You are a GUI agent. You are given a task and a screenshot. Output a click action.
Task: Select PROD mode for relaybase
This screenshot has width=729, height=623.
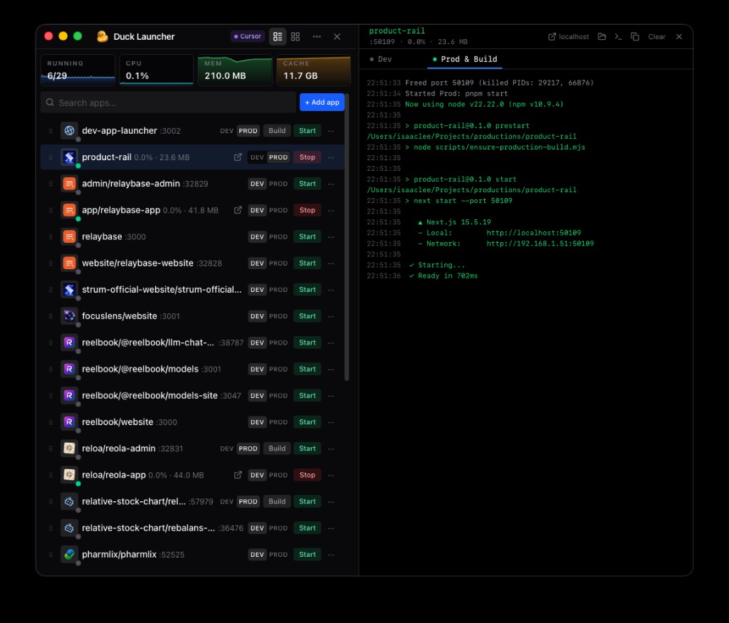point(278,236)
